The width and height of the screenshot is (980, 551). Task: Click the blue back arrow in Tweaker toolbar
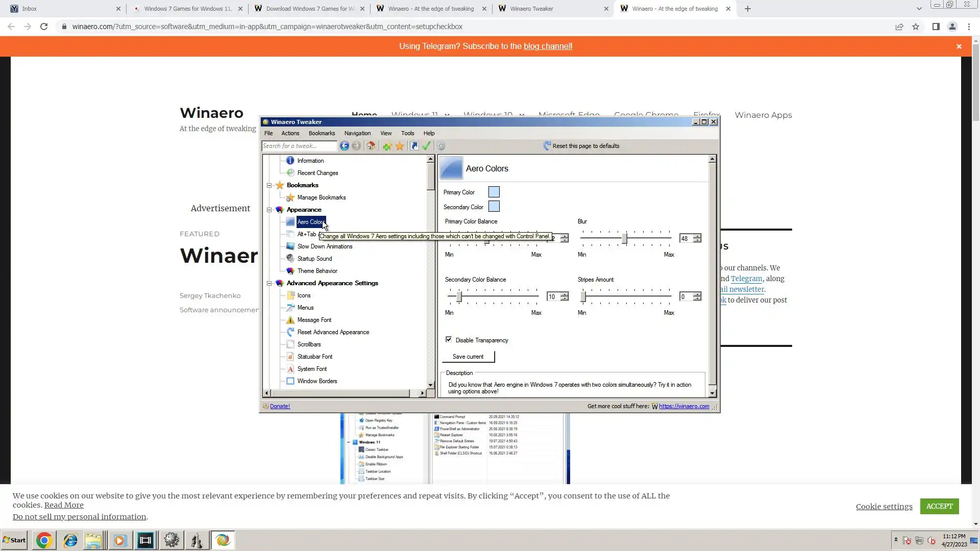[x=345, y=146]
